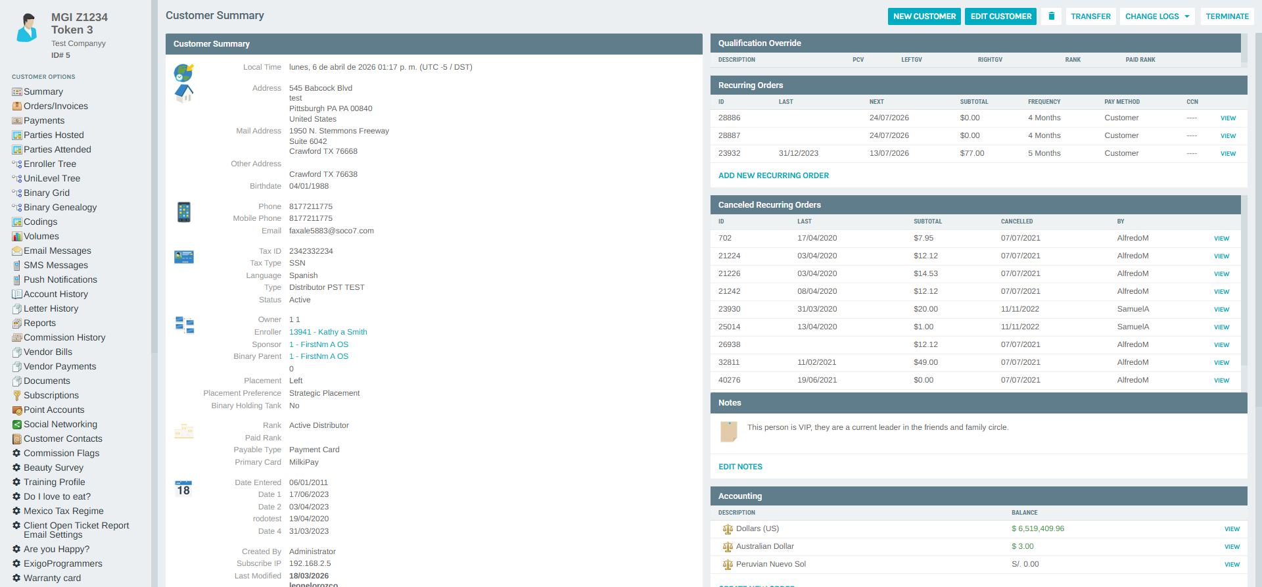This screenshot has height=587, width=1262.
Task: Click the mobile phone icon beside Phone
Action: (184, 212)
